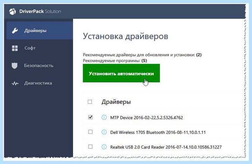
Task: Open the Драйверы sidebar section
Action: click(40, 31)
